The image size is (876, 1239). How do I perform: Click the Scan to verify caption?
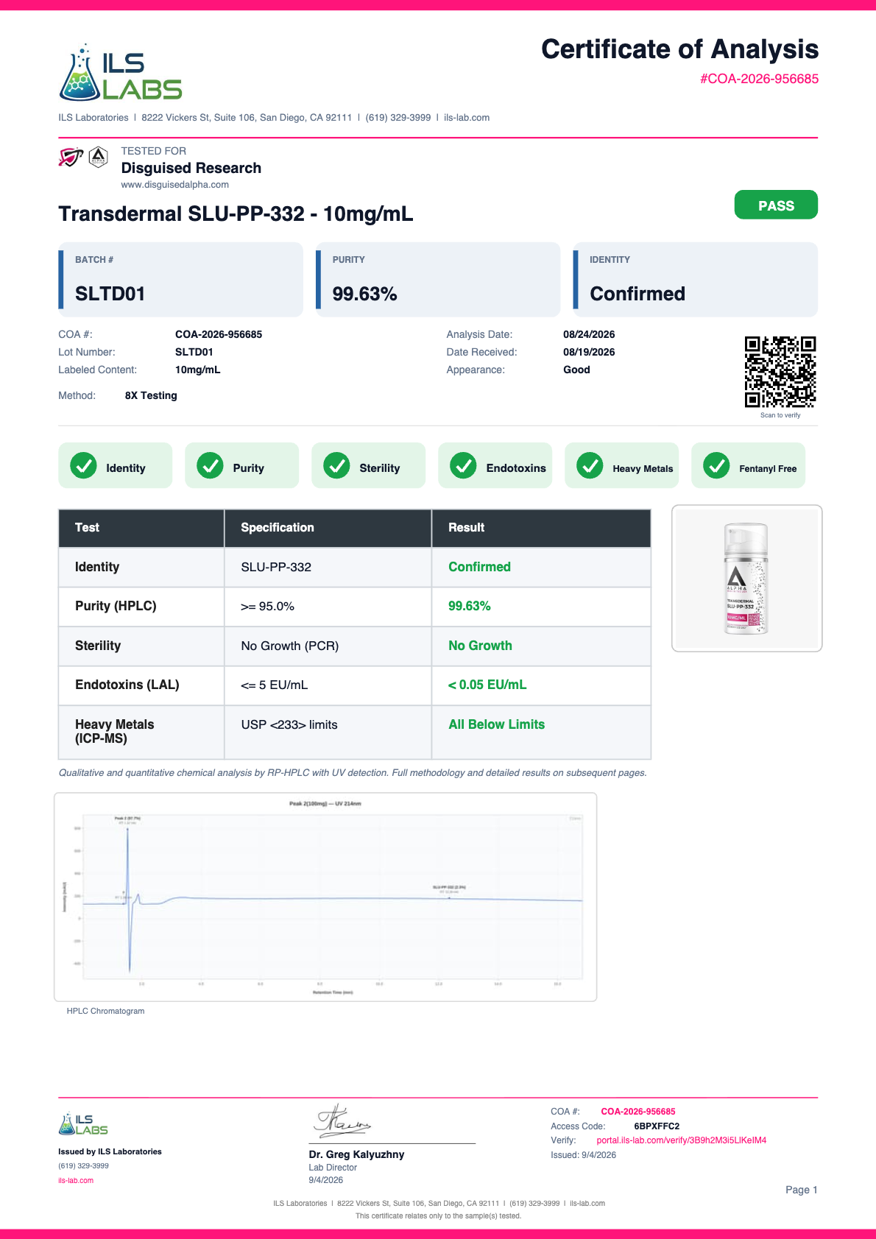click(780, 415)
